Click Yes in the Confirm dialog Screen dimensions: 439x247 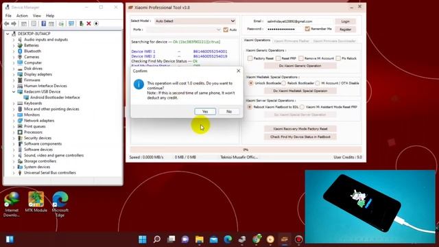tap(205, 111)
